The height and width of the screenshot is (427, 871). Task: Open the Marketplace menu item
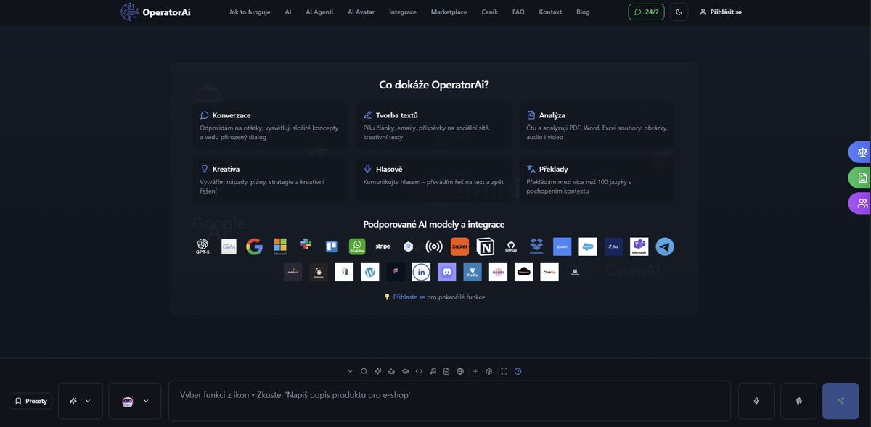click(449, 12)
